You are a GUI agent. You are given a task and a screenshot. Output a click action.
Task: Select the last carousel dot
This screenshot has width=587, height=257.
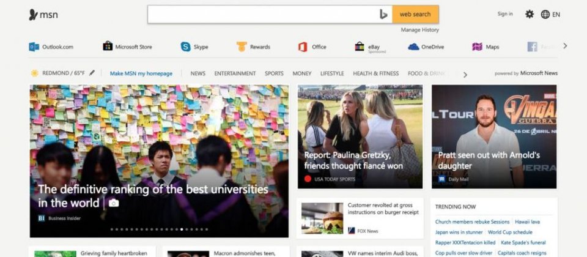pyautogui.click(x=206, y=229)
